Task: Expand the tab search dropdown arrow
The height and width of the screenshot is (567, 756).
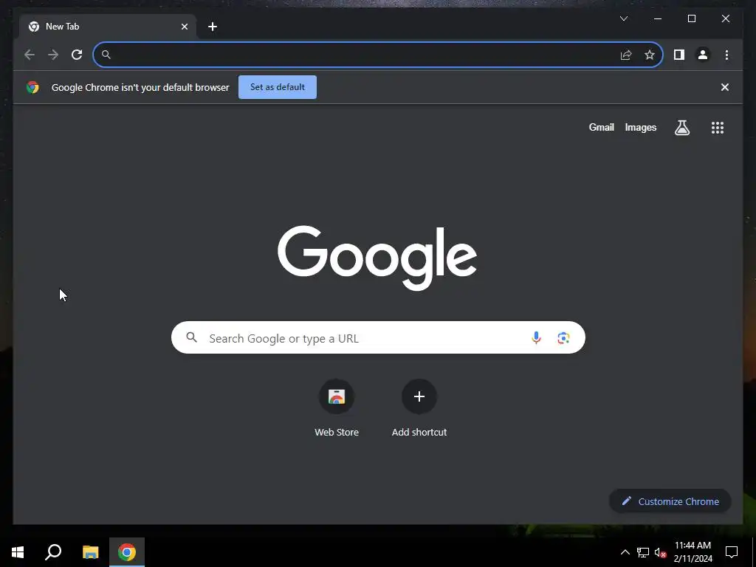Action: [x=623, y=18]
